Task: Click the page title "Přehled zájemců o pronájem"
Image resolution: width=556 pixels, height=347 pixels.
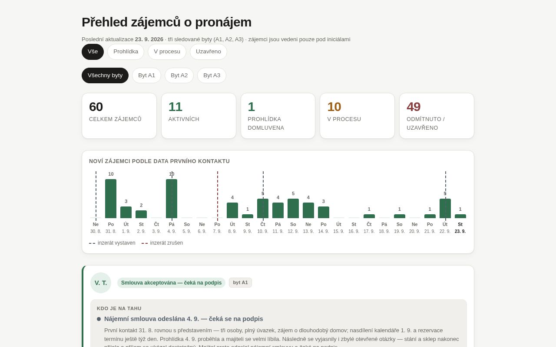Action: pyautogui.click(x=166, y=22)
